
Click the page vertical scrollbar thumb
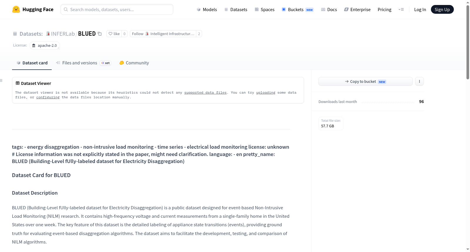(468, 42)
